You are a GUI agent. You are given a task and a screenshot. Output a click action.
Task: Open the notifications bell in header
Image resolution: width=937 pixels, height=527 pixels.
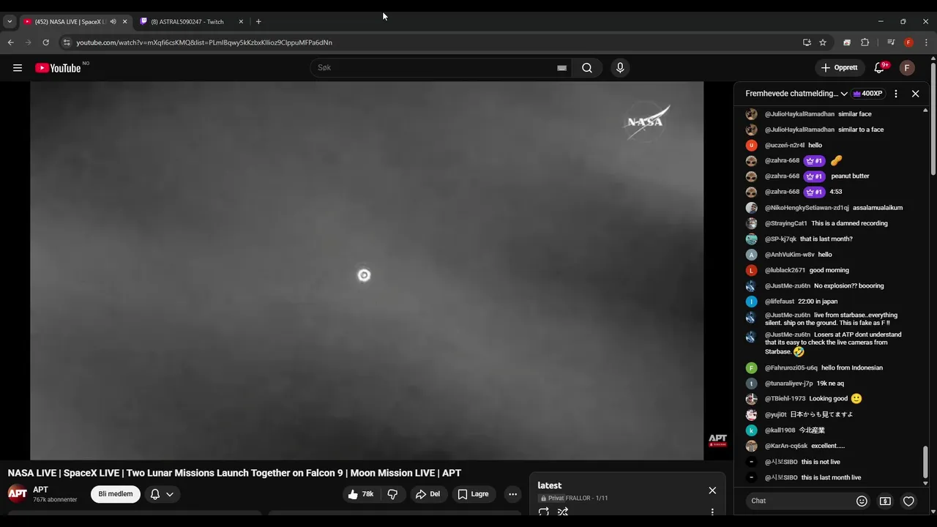pos(879,68)
